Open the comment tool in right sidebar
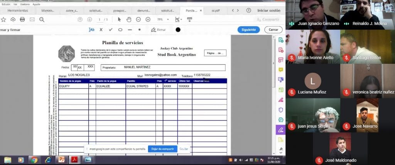The width and height of the screenshot is (395, 165). (x=281, y=70)
